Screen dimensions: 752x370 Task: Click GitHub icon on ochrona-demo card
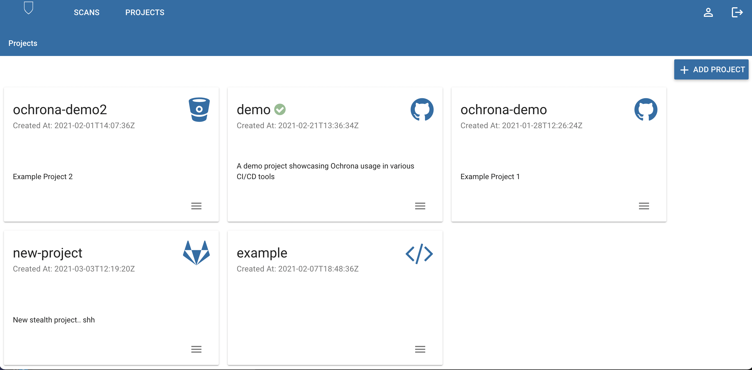pyautogui.click(x=645, y=109)
